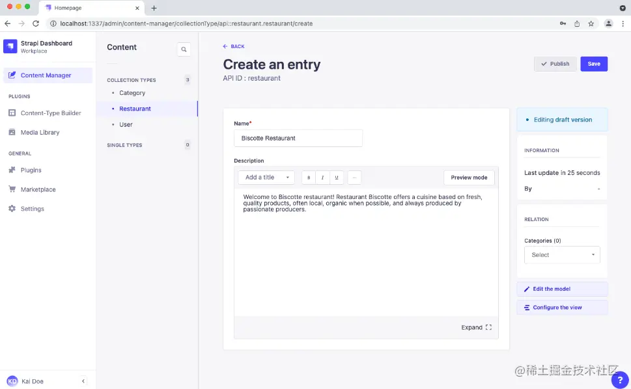Click the forward navigation arrow
This screenshot has width=631, height=389.
coord(21,23)
